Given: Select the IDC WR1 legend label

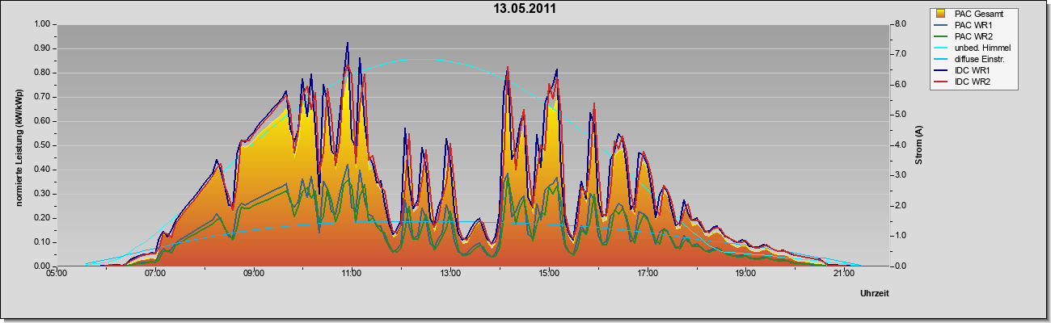Looking at the screenshot, I should tap(973, 70).
